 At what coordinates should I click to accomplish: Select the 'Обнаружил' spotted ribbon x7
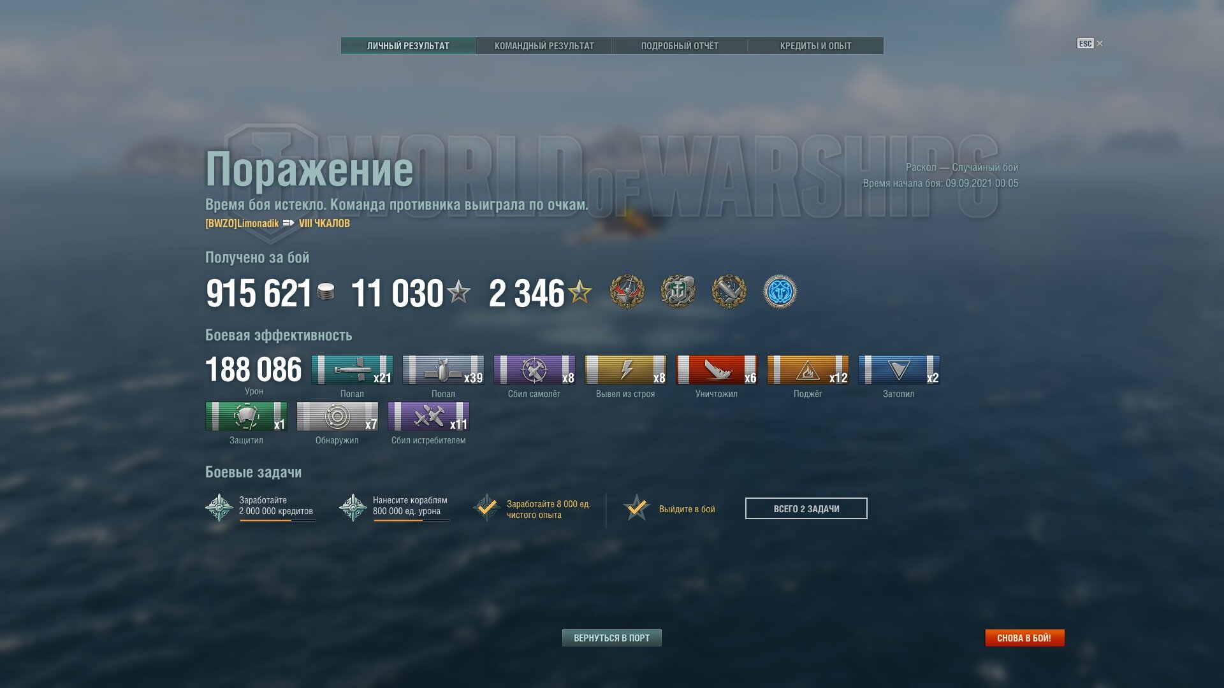tap(337, 417)
